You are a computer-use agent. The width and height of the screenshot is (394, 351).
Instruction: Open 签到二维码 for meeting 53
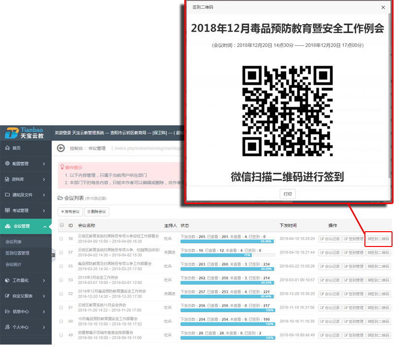tap(378, 280)
